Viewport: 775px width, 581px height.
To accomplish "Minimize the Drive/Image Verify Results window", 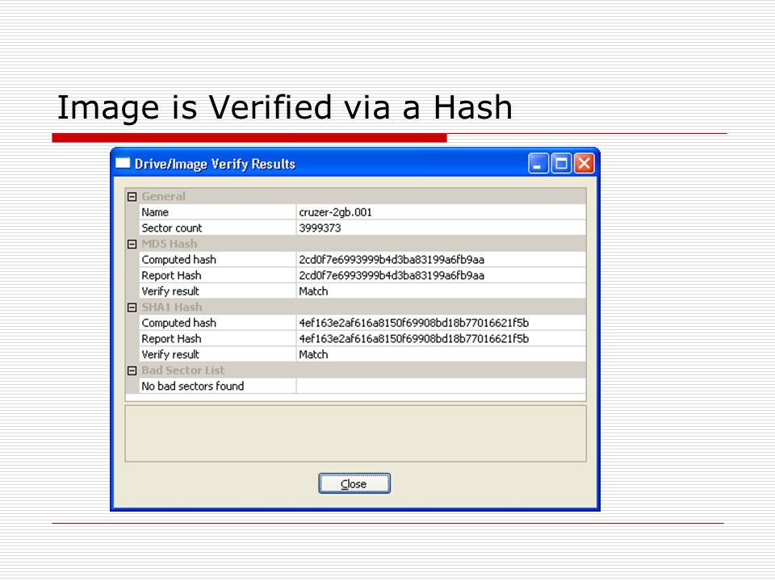I will point(538,164).
